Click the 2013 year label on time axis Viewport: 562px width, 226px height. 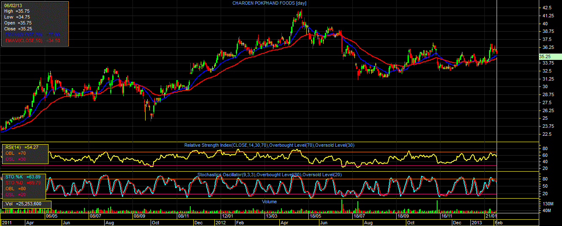click(477, 222)
